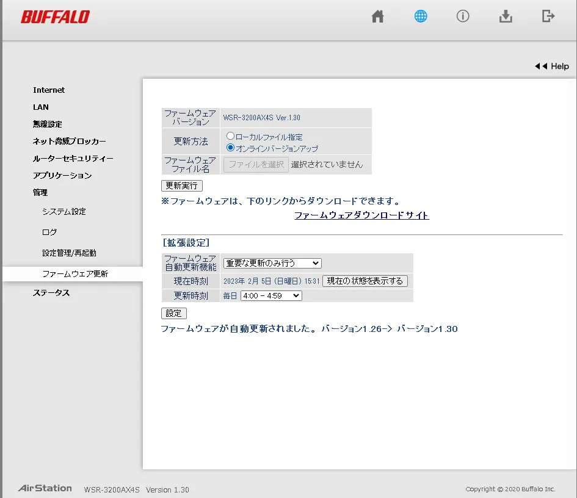The height and width of the screenshot is (498, 577).
Task: Open the LAN menu
Action: (x=41, y=107)
